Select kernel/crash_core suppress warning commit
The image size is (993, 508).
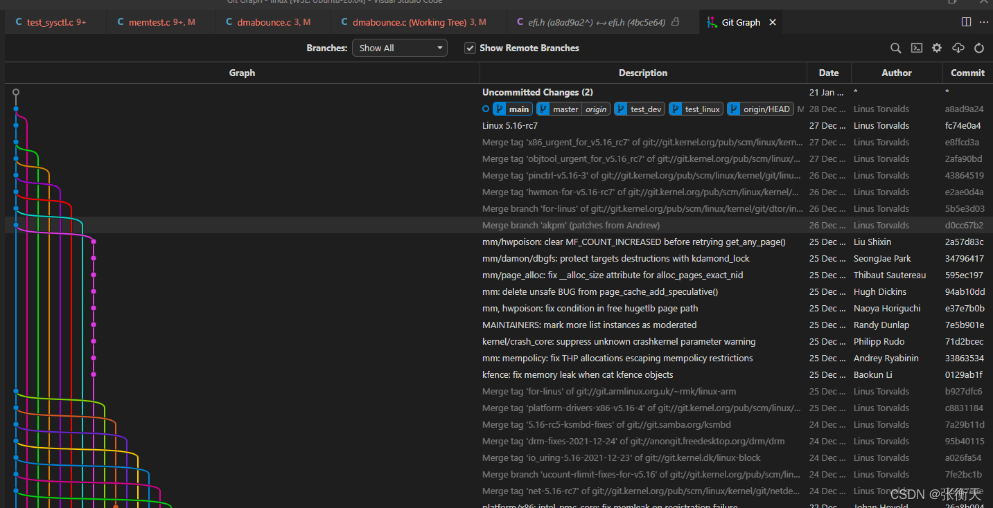click(x=498, y=341)
